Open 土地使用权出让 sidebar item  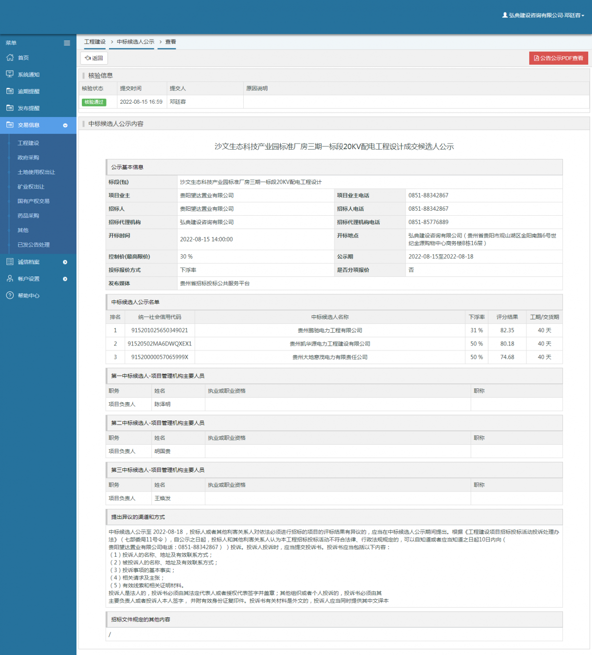point(36,172)
